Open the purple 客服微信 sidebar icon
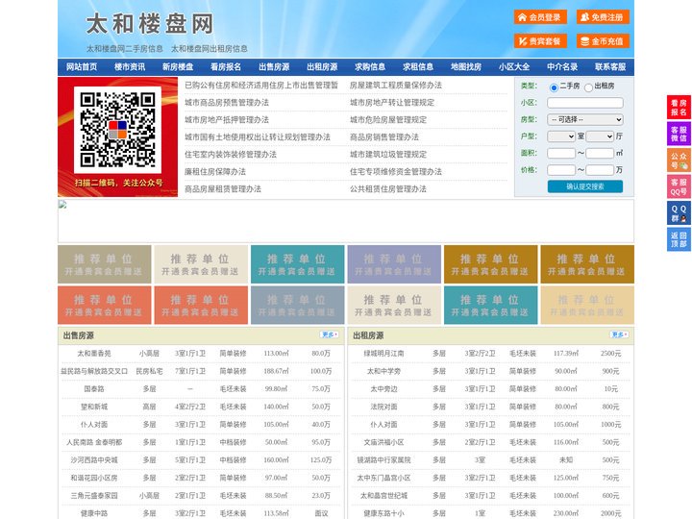This screenshot has width=692, height=519. (x=679, y=134)
